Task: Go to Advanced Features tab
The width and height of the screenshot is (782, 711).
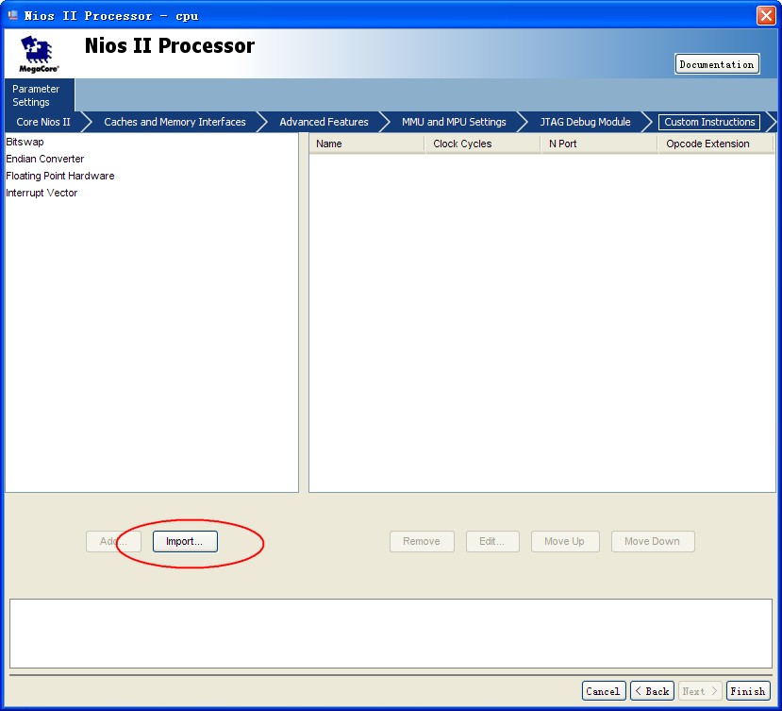Action: click(324, 122)
